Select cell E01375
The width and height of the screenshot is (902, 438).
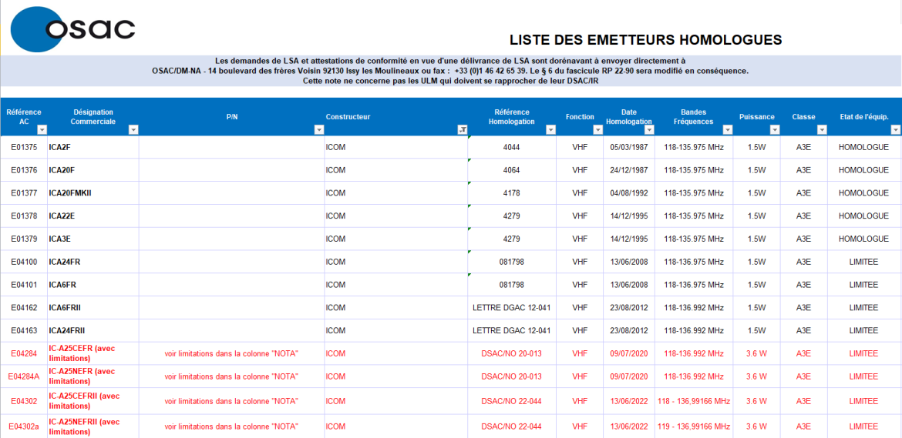click(x=24, y=147)
